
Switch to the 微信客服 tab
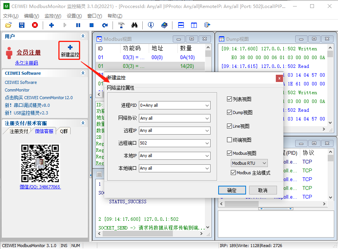(44, 131)
